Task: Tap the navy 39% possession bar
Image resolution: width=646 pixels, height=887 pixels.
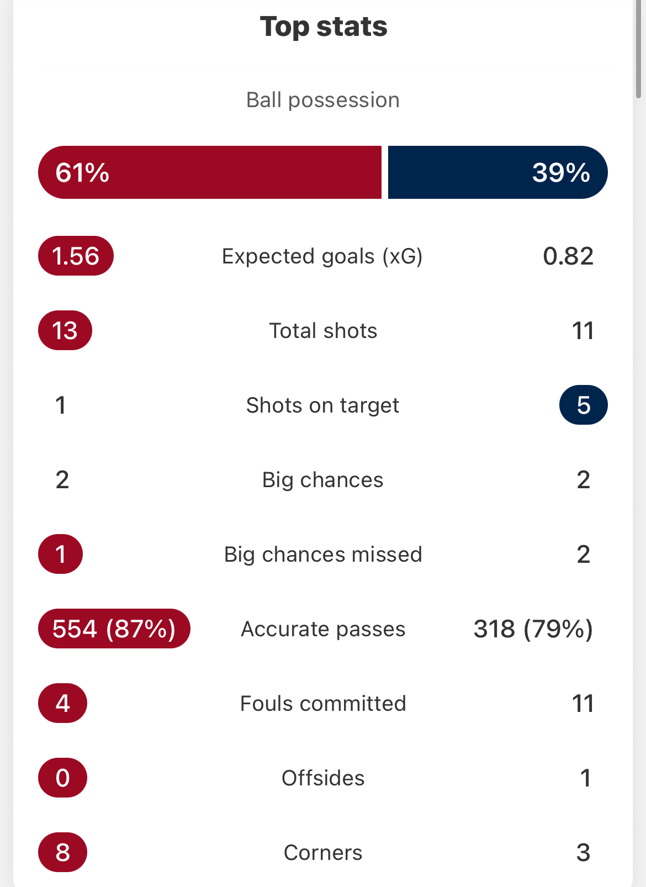Action: (498, 172)
